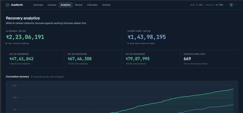Switch to the Invoices tab

(52, 5)
